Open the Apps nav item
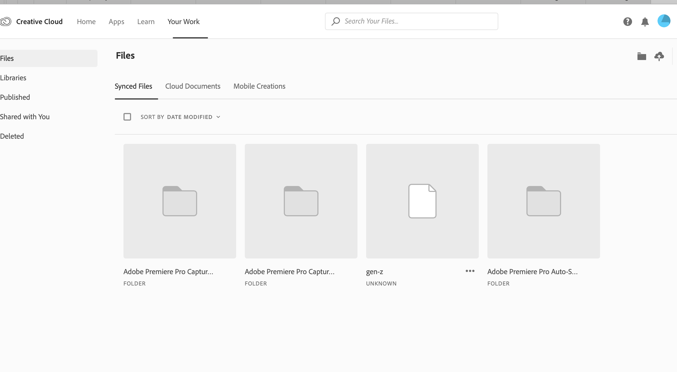Screen dimensions: 677x372 [x=116, y=22]
